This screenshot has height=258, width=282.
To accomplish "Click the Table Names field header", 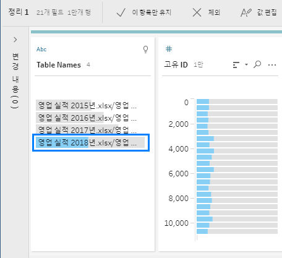I will coord(59,65).
